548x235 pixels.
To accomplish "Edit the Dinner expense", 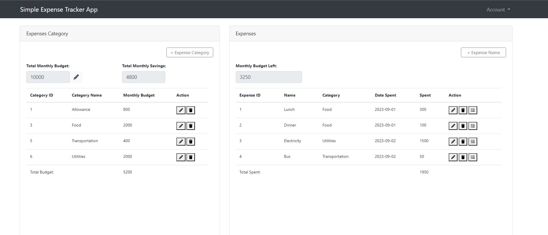I will click(453, 126).
